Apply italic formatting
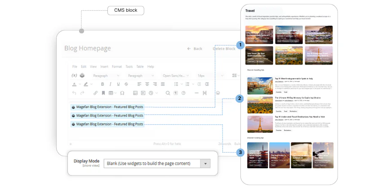This screenshot has height=189, width=382. 111,84
